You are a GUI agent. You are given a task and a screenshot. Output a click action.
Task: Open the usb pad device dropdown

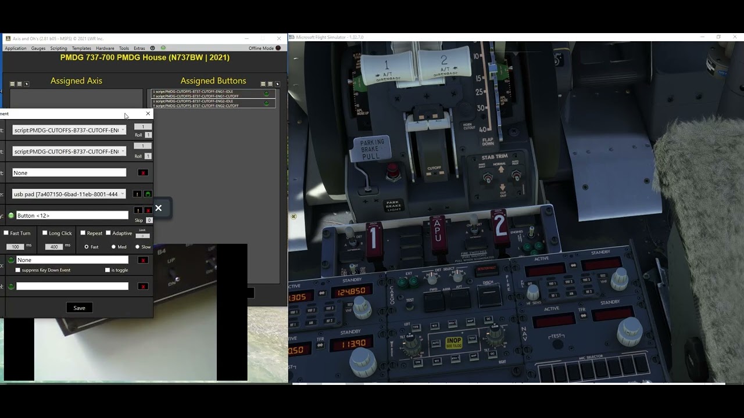pos(69,194)
